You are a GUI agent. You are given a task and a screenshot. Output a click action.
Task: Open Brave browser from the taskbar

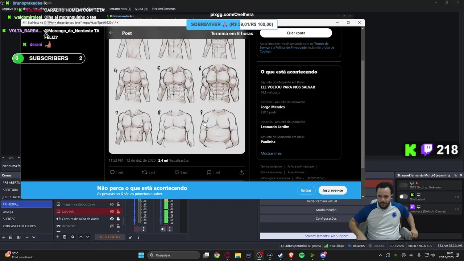coord(291,255)
